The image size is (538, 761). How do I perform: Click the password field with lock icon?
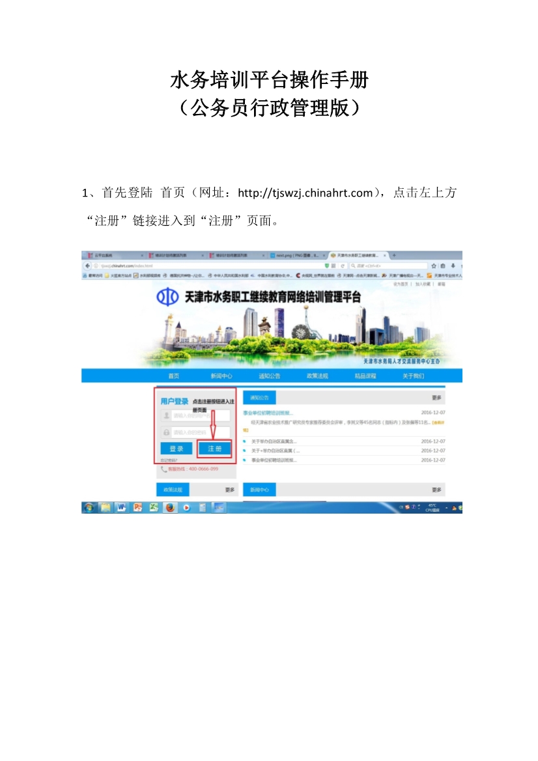click(200, 432)
